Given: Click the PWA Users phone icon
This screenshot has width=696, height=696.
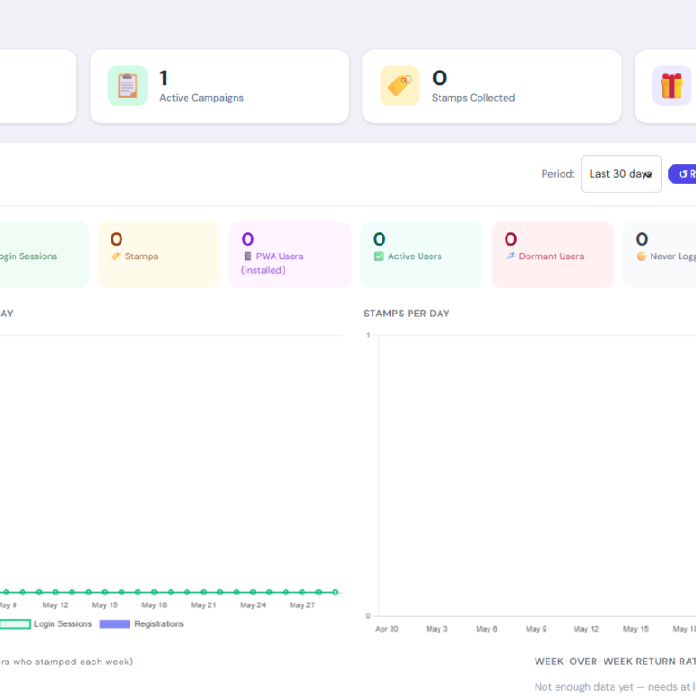Looking at the screenshot, I should (x=247, y=256).
